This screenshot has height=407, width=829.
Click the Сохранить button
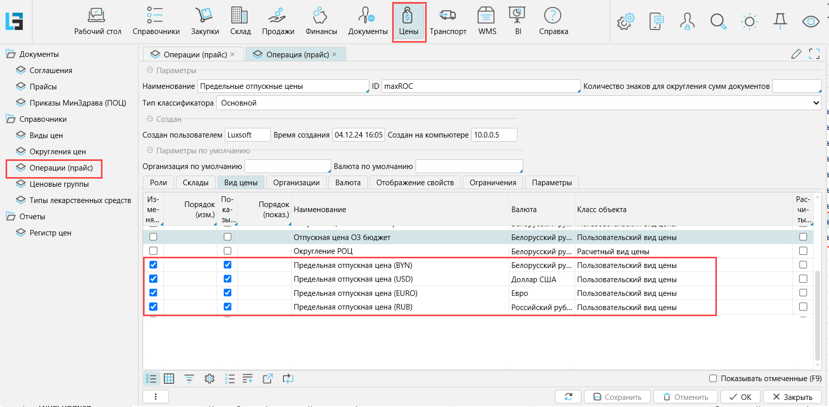617,397
